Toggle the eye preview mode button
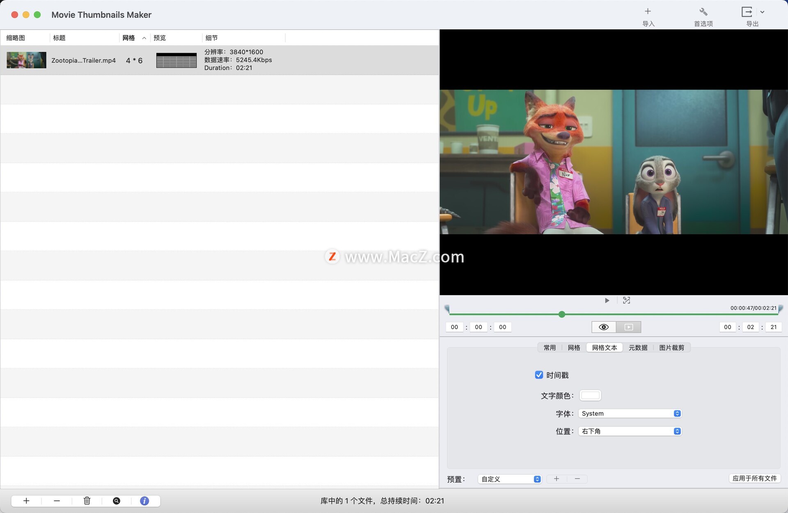This screenshot has width=788, height=513. 604,327
